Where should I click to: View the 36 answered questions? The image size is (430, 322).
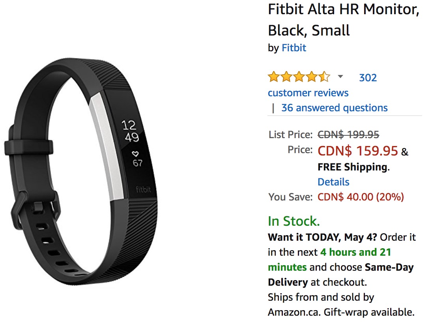(x=334, y=108)
